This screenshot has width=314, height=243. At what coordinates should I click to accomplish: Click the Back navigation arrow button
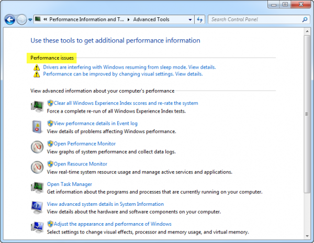coord(10,19)
